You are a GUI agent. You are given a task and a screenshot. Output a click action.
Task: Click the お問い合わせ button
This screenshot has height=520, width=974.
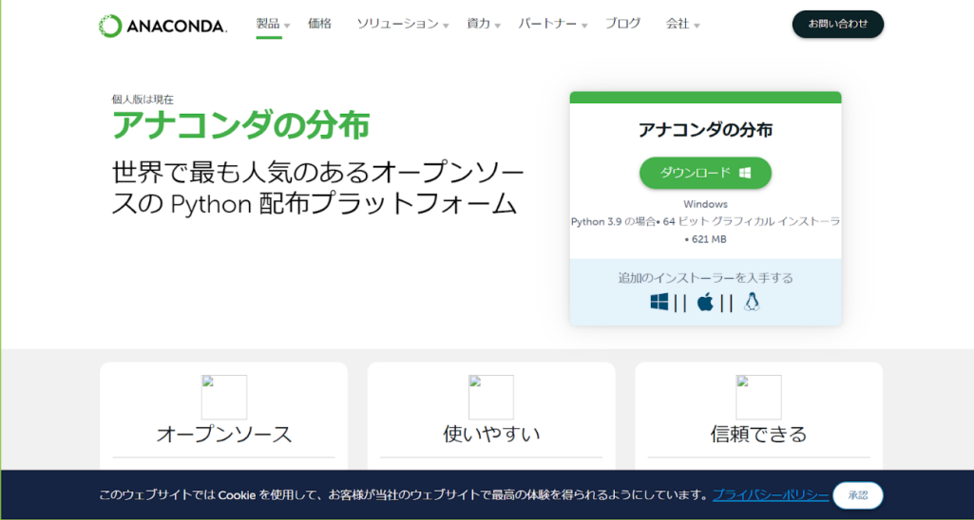pyautogui.click(x=838, y=25)
